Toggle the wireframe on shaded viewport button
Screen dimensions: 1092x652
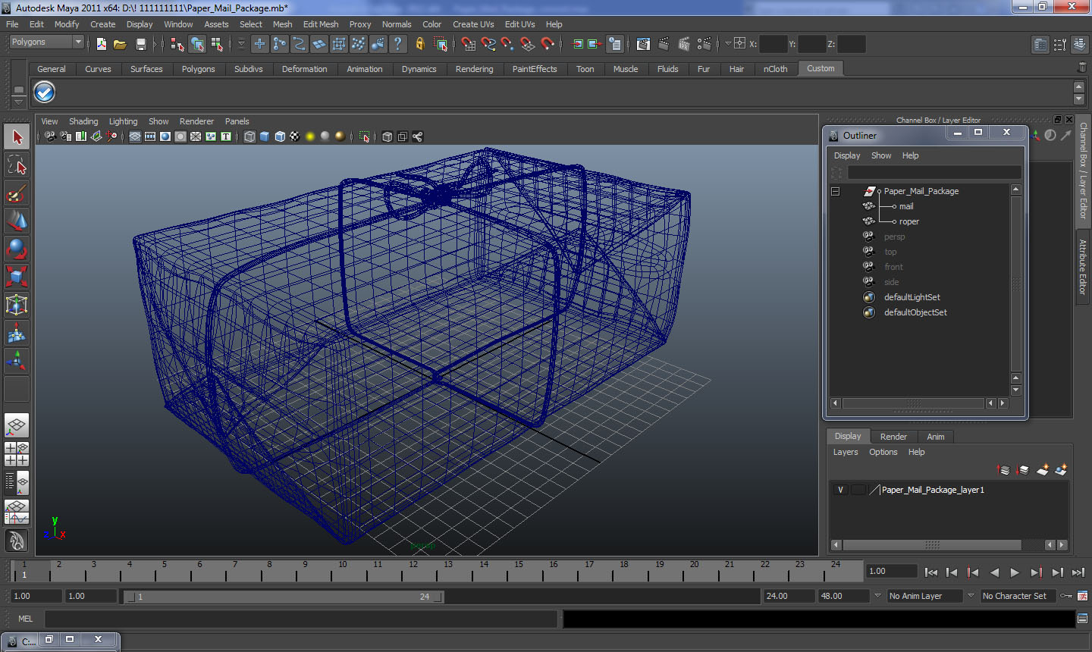(x=280, y=136)
